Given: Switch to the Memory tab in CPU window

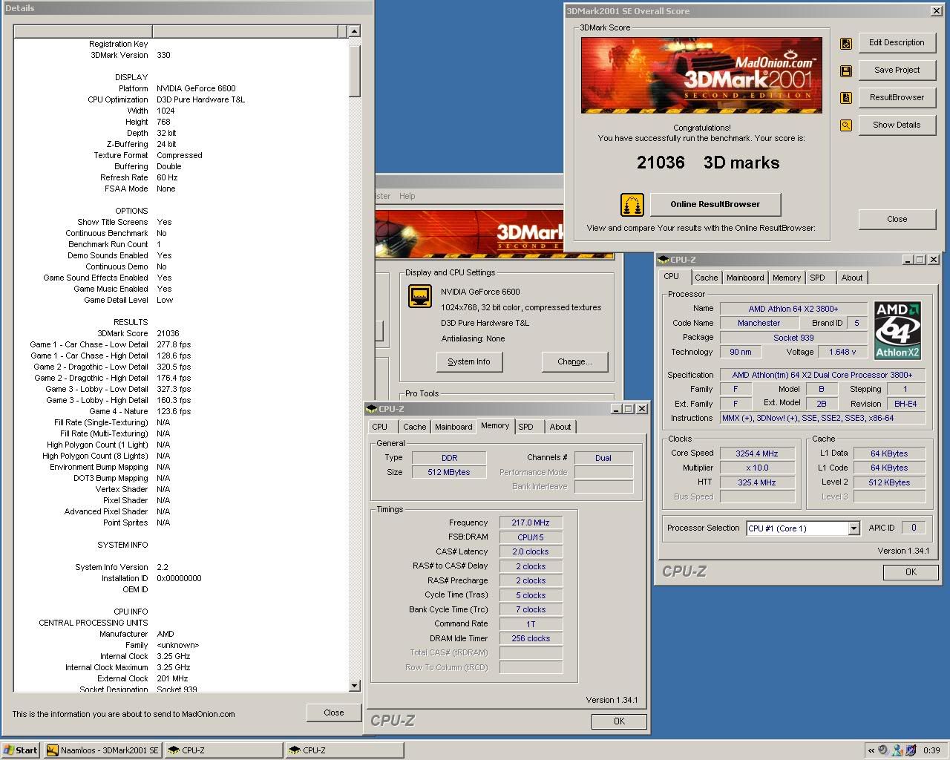Looking at the screenshot, I should click(x=786, y=278).
